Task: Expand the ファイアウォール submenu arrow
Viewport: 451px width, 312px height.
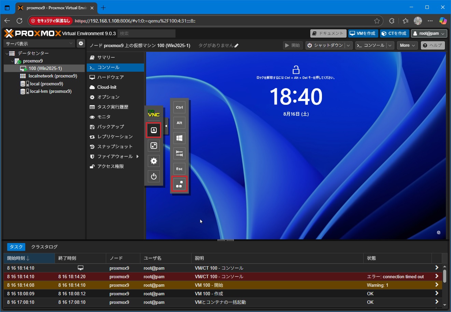Action: coord(138,156)
